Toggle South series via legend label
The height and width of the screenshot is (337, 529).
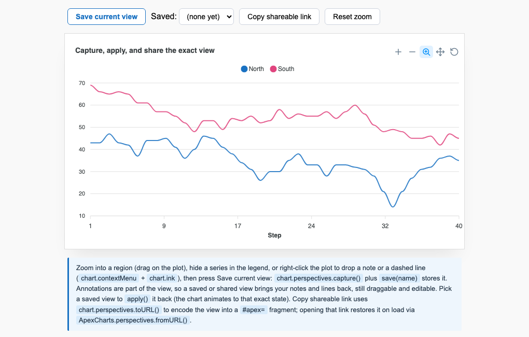(x=286, y=69)
